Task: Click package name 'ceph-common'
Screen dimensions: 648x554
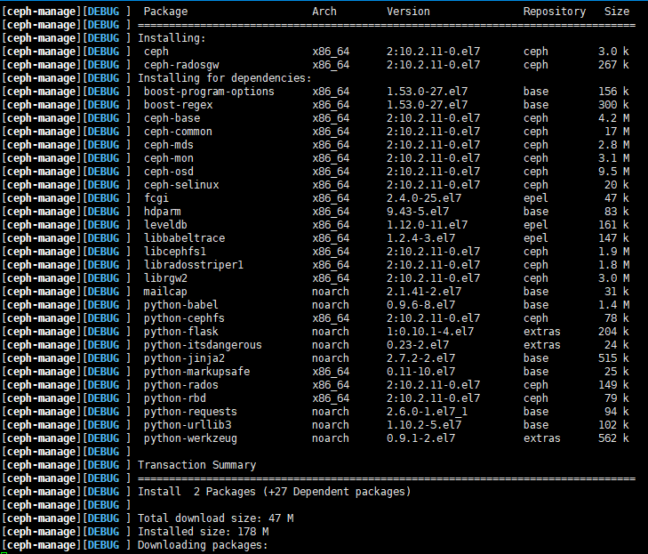Action: [x=178, y=132]
